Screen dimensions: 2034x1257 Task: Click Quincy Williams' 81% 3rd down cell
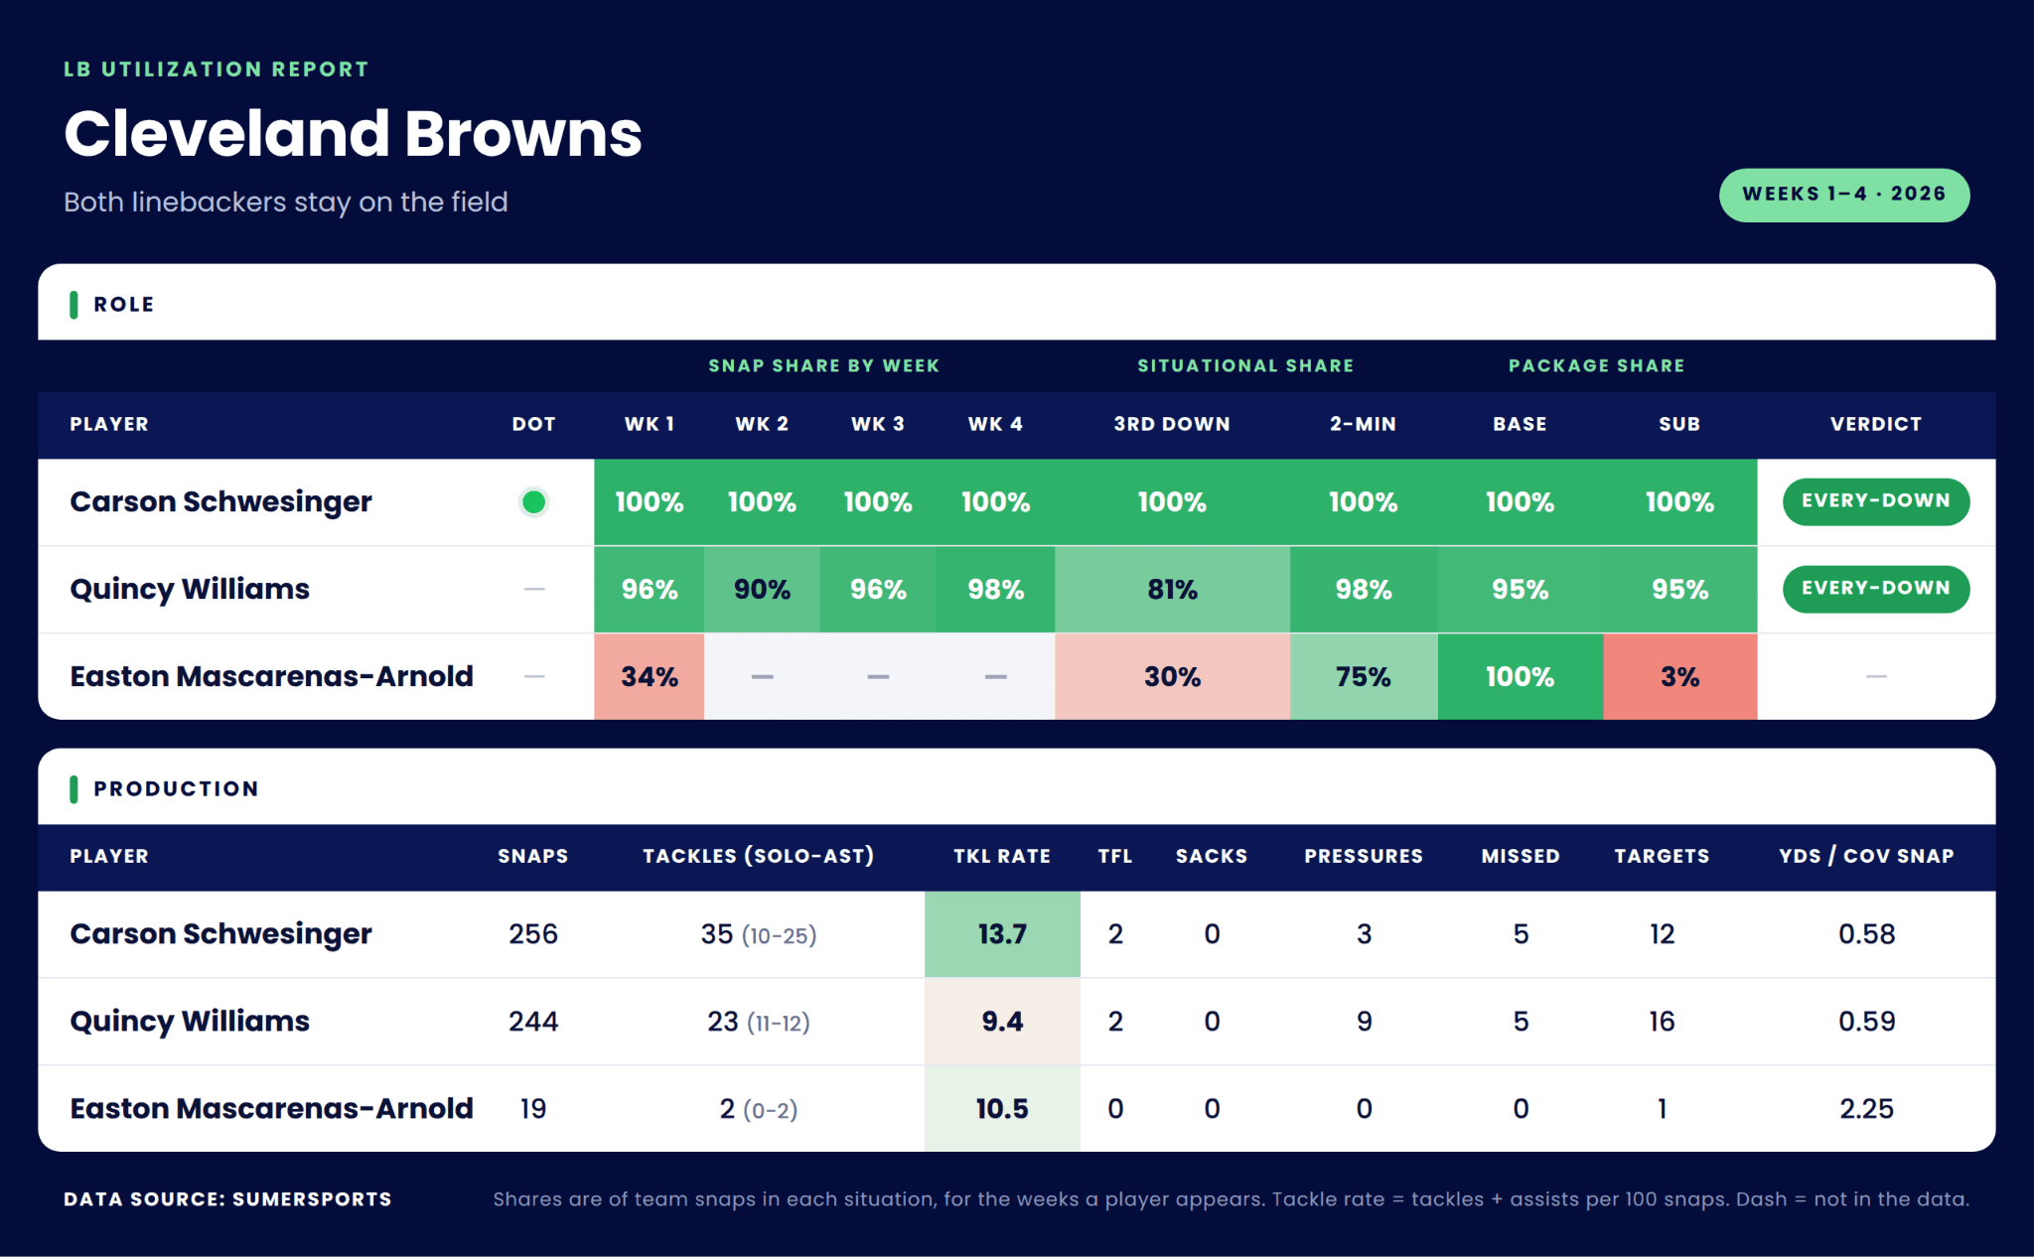[x=1172, y=589]
